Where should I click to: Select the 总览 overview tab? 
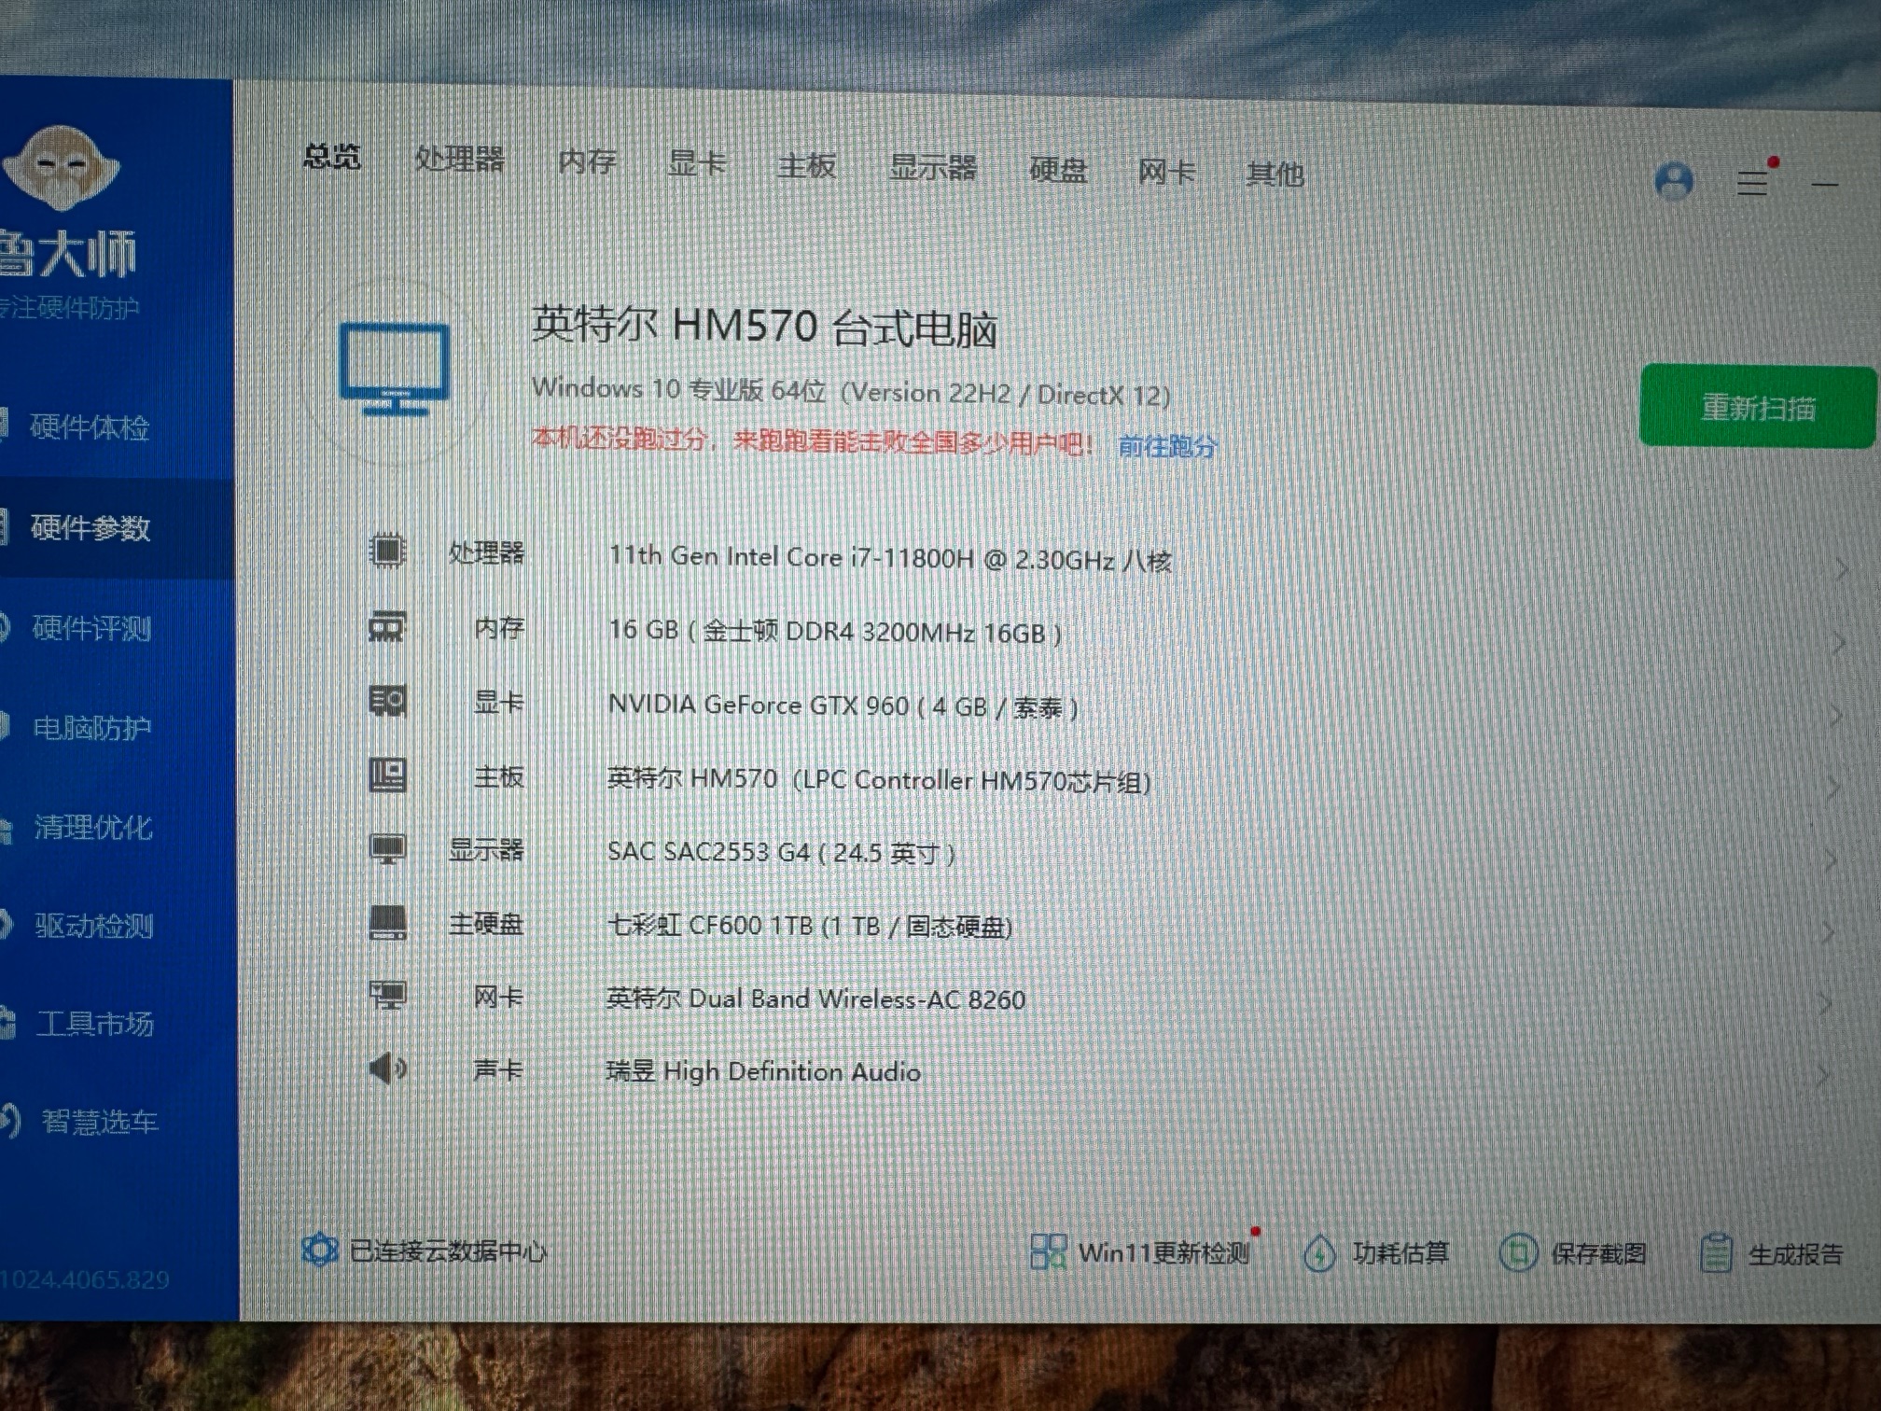pos(332,156)
